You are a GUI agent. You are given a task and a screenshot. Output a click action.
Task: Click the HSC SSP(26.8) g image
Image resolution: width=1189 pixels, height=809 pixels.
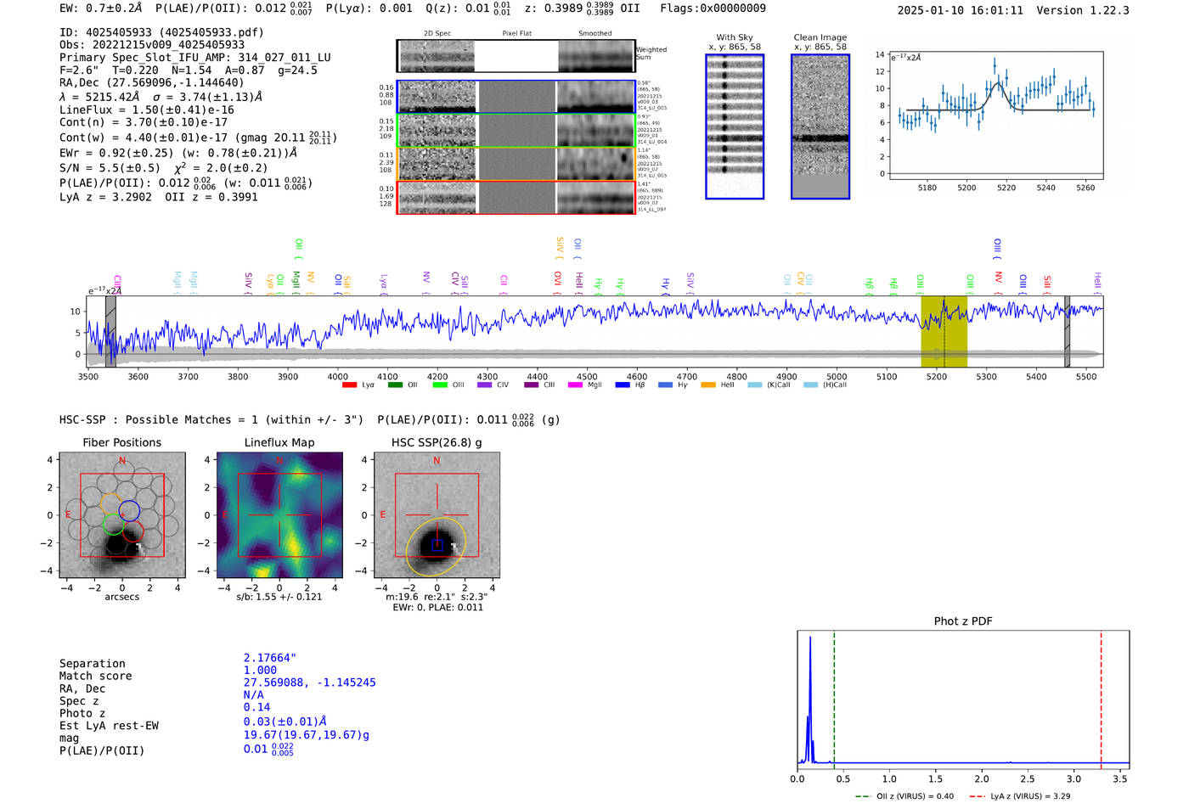[437, 515]
